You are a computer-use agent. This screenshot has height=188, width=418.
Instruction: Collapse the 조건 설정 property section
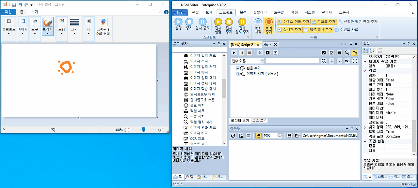point(365,141)
